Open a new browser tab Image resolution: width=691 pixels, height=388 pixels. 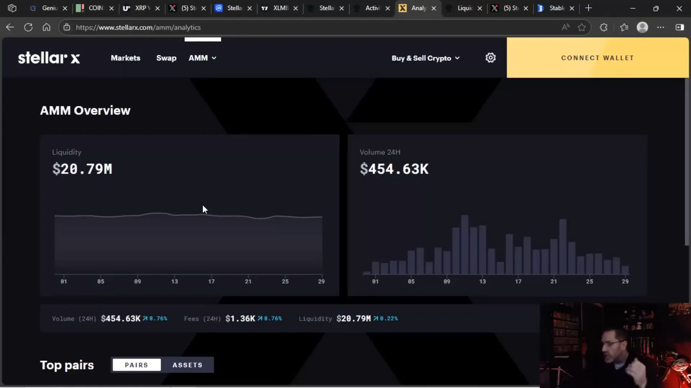pos(588,8)
